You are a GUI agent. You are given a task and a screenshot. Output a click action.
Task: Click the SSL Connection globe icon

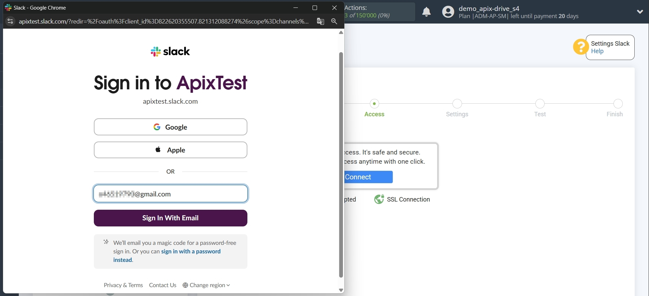coord(379,199)
